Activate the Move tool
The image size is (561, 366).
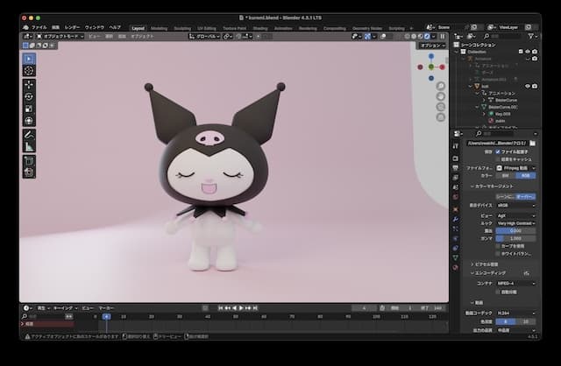click(x=29, y=84)
